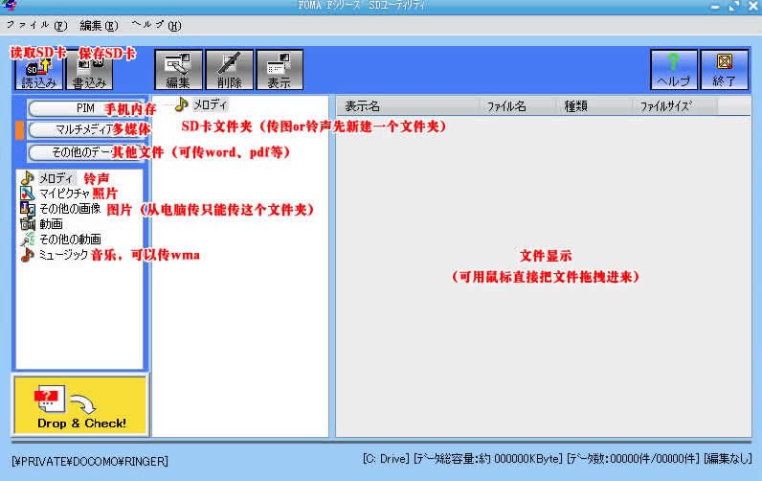Screen dimensions: 762x481
Task: Open the ファイル(F) menu
Action: point(36,24)
